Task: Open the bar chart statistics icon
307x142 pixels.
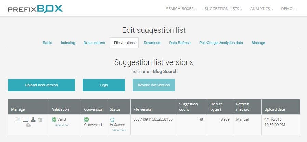Action: [17, 120]
